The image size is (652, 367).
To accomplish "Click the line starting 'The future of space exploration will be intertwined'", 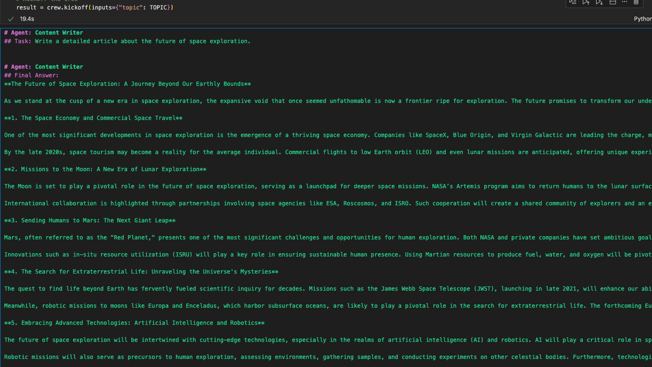I will tap(328, 340).
